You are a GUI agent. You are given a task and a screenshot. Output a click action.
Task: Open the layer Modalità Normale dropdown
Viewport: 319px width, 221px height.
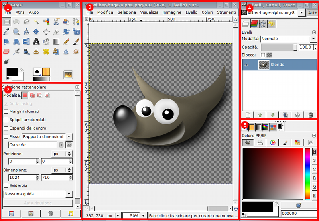coord(313,39)
